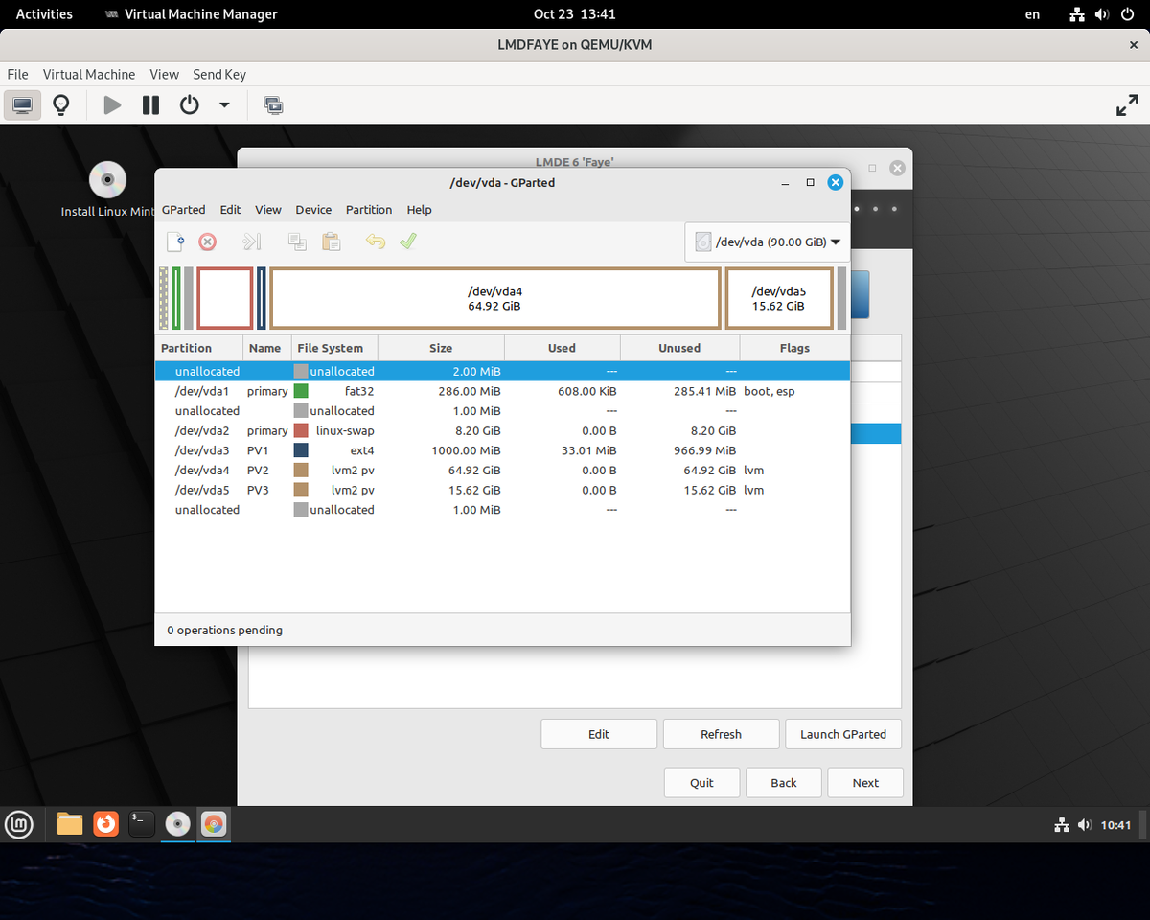Click the Launch GParted button
Screen dimensions: 1150x920
(842, 733)
